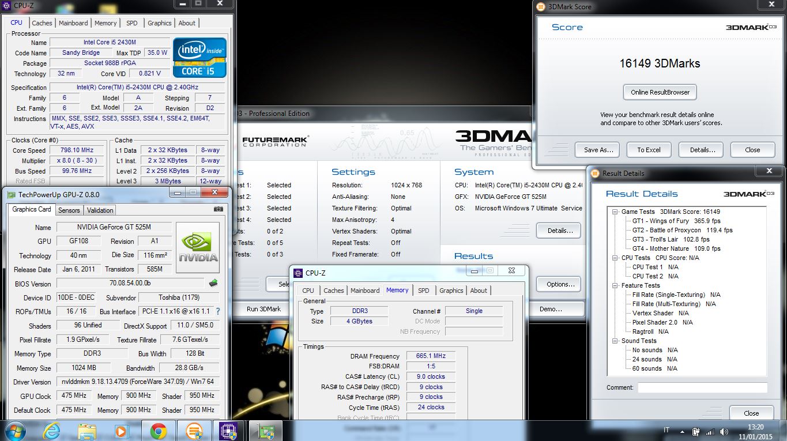Click the To Excel button
This screenshot has height=441, width=787.
649,150
